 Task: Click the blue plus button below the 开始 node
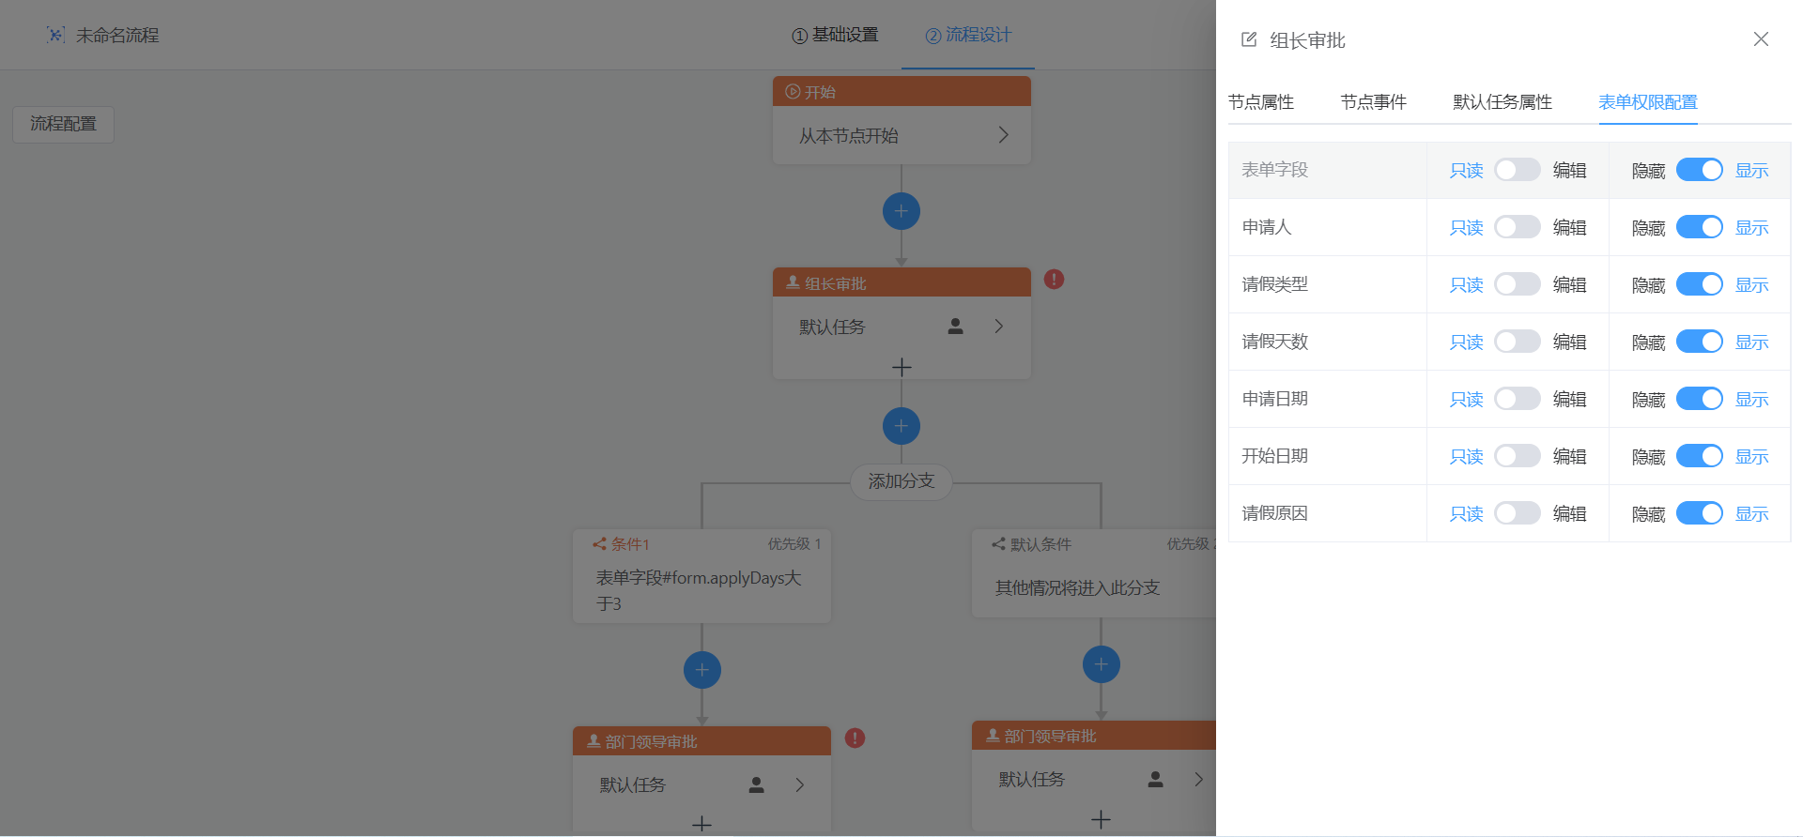(x=901, y=211)
